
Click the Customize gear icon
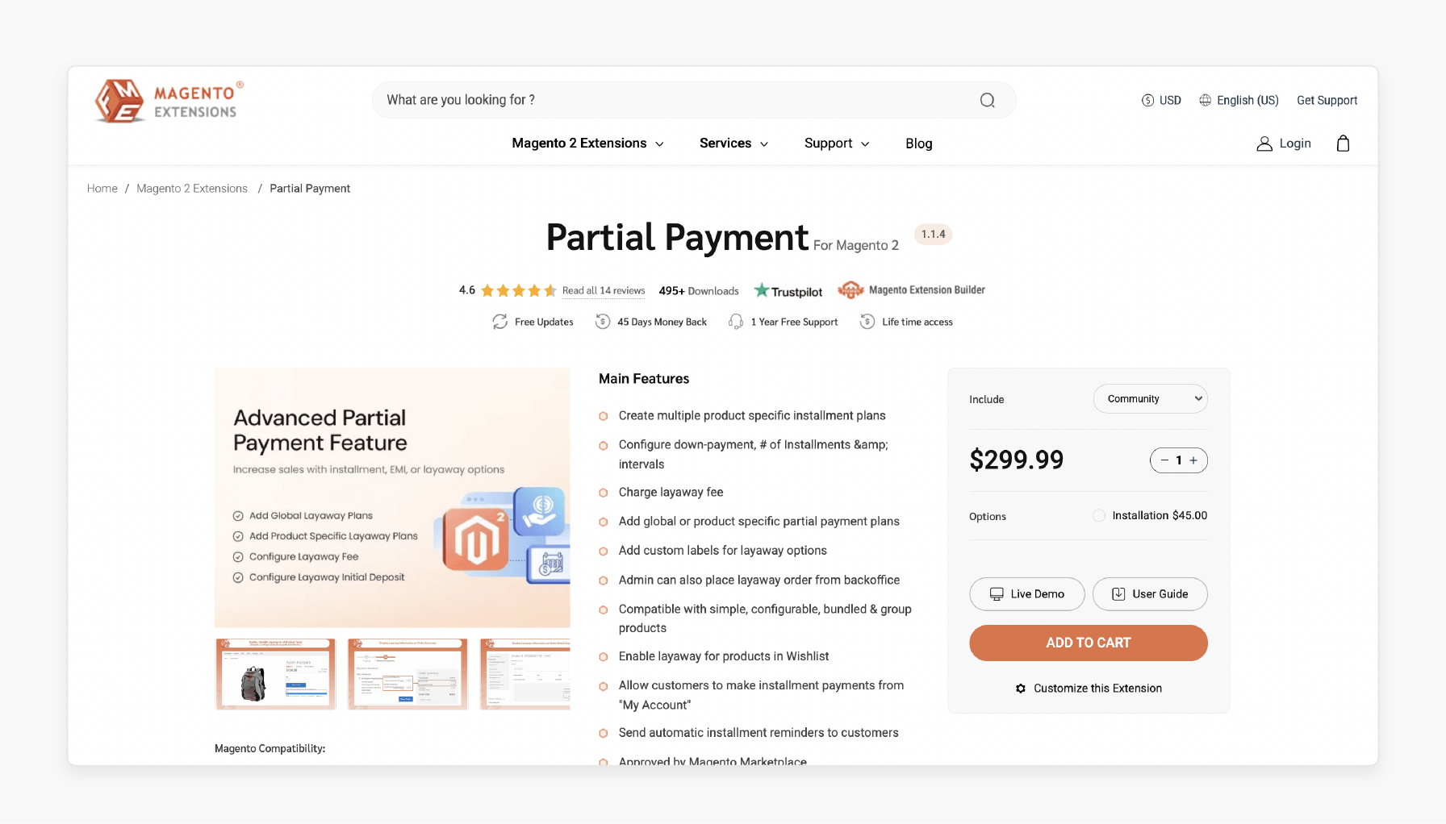pos(1021,689)
